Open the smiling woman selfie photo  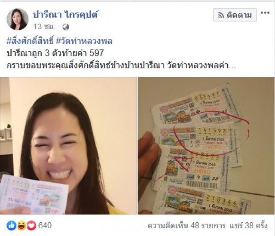68,146
